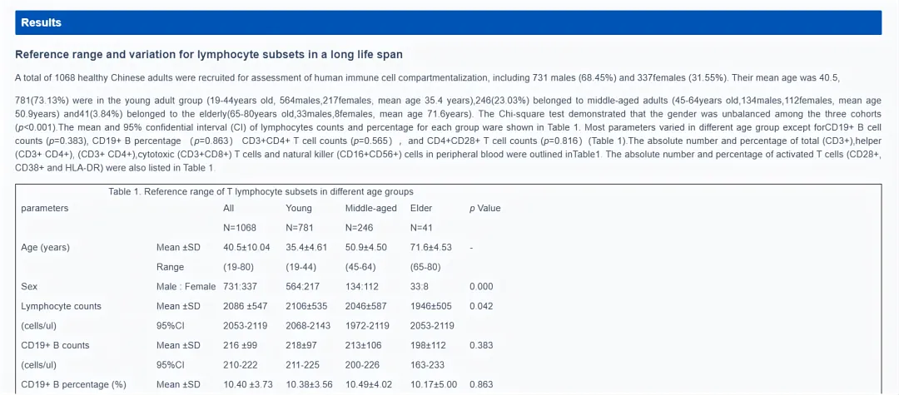Select the 'p Value' column header

click(485, 208)
